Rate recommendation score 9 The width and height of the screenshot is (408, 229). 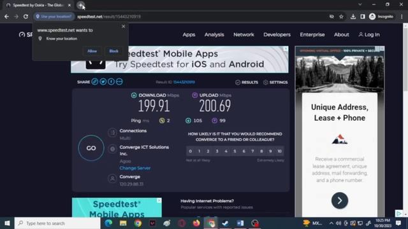coord(270,151)
